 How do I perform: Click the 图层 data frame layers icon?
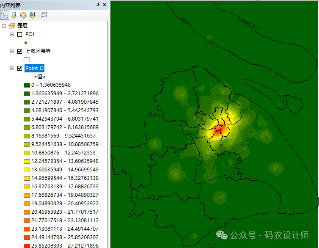pyautogui.click(x=12, y=26)
